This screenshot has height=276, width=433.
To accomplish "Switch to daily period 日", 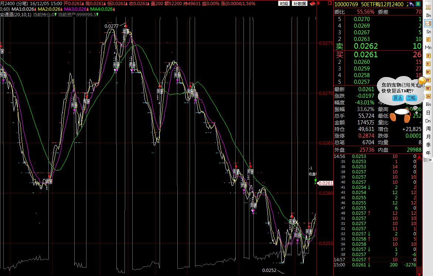I will coord(428,113).
